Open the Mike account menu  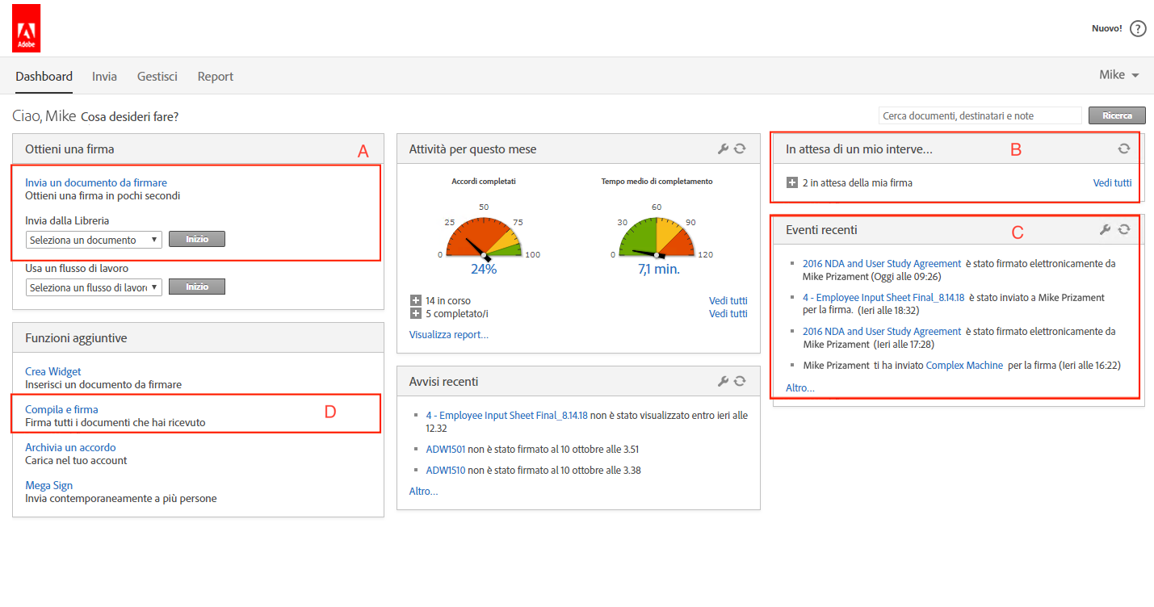pos(1118,75)
